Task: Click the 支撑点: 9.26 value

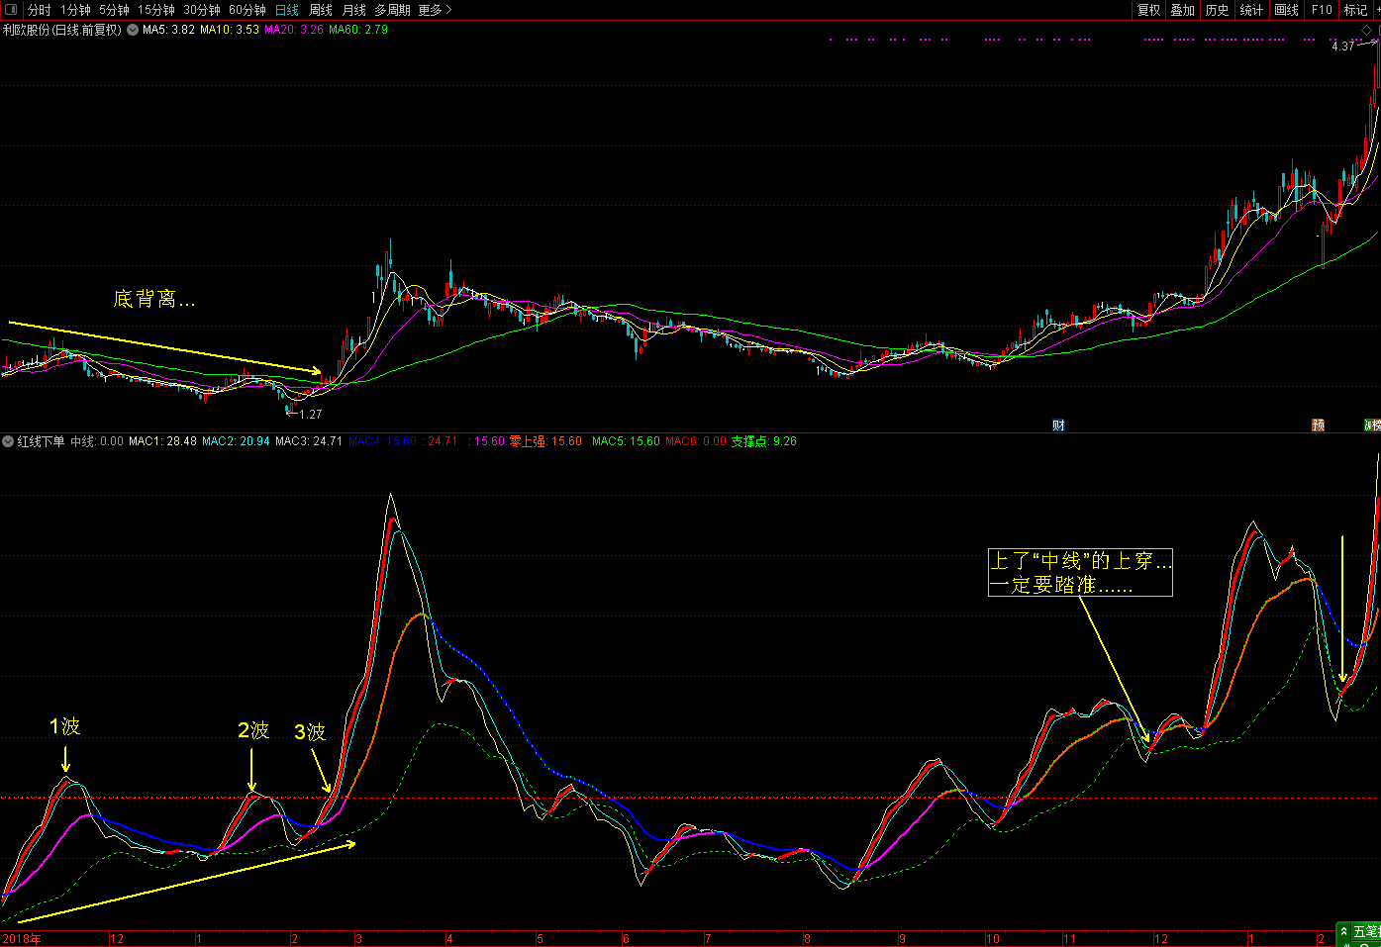Action: click(763, 441)
